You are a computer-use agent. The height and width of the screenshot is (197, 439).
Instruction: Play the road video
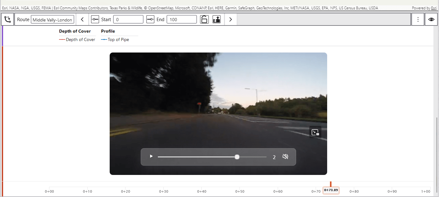pyautogui.click(x=151, y=157)
